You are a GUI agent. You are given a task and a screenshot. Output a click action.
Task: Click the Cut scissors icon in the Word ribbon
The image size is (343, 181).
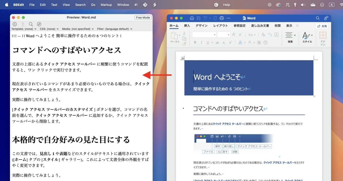(x=184, y=33)
